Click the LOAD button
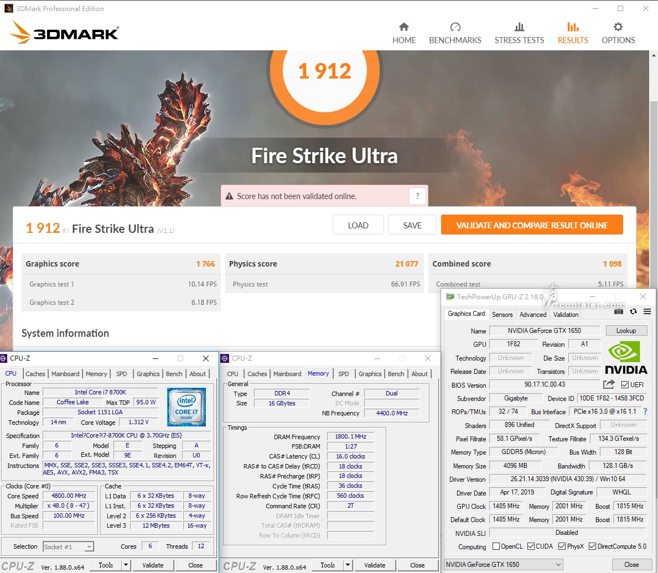The height and width of the screenshot is (573, 658). pos(358,225)
